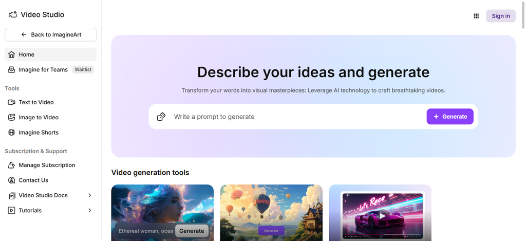Click the Manage Subscription icon
Viewport: 526px width, 241px height.
coord(12,165)
